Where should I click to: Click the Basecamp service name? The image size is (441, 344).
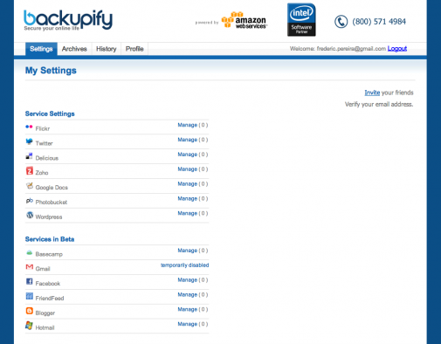click(x=49, y=254)
